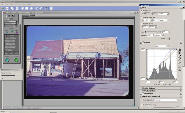Click the rotate counter-clockwise toolbar icon
This screenshot has width=185, height=113.
36,8
